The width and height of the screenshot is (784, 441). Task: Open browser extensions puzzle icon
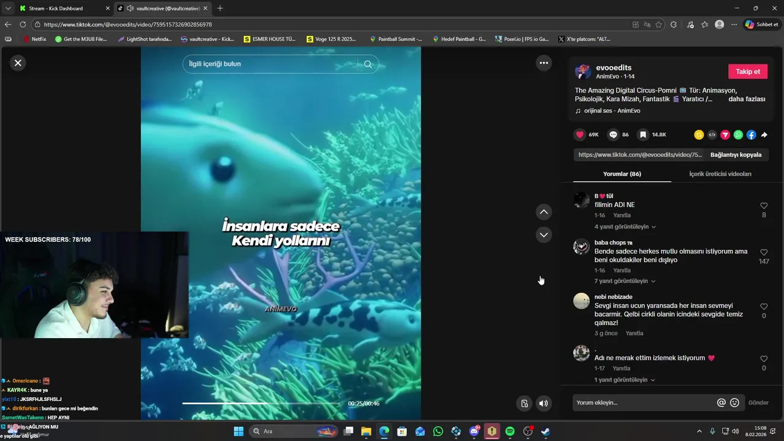pos(674,24)
